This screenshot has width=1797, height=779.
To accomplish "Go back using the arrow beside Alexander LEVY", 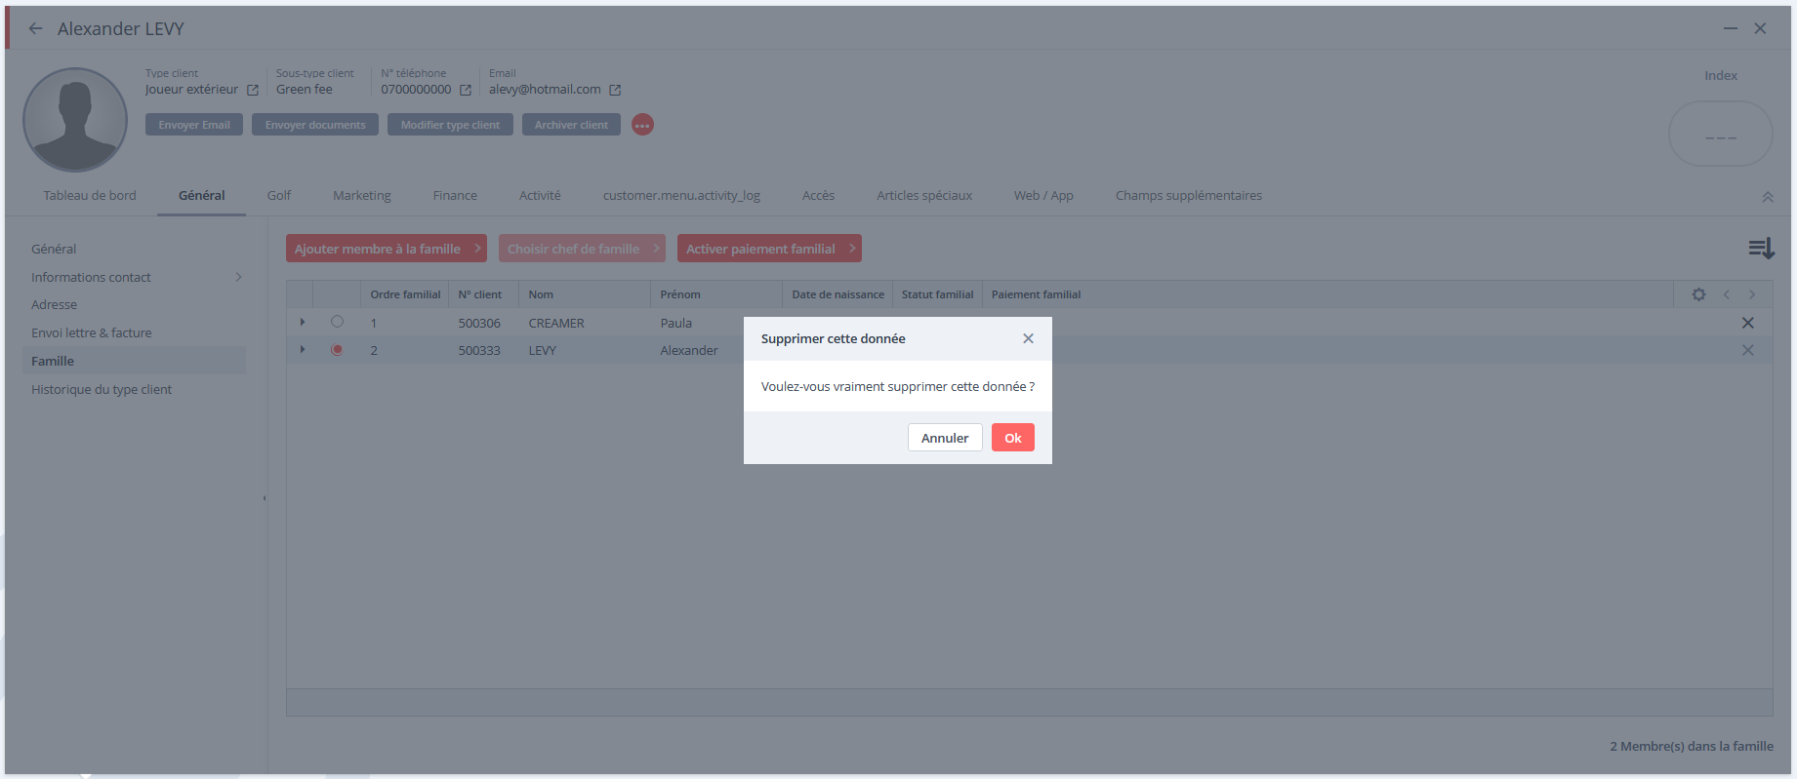I will pyautogui.click(x=36, y=28).
